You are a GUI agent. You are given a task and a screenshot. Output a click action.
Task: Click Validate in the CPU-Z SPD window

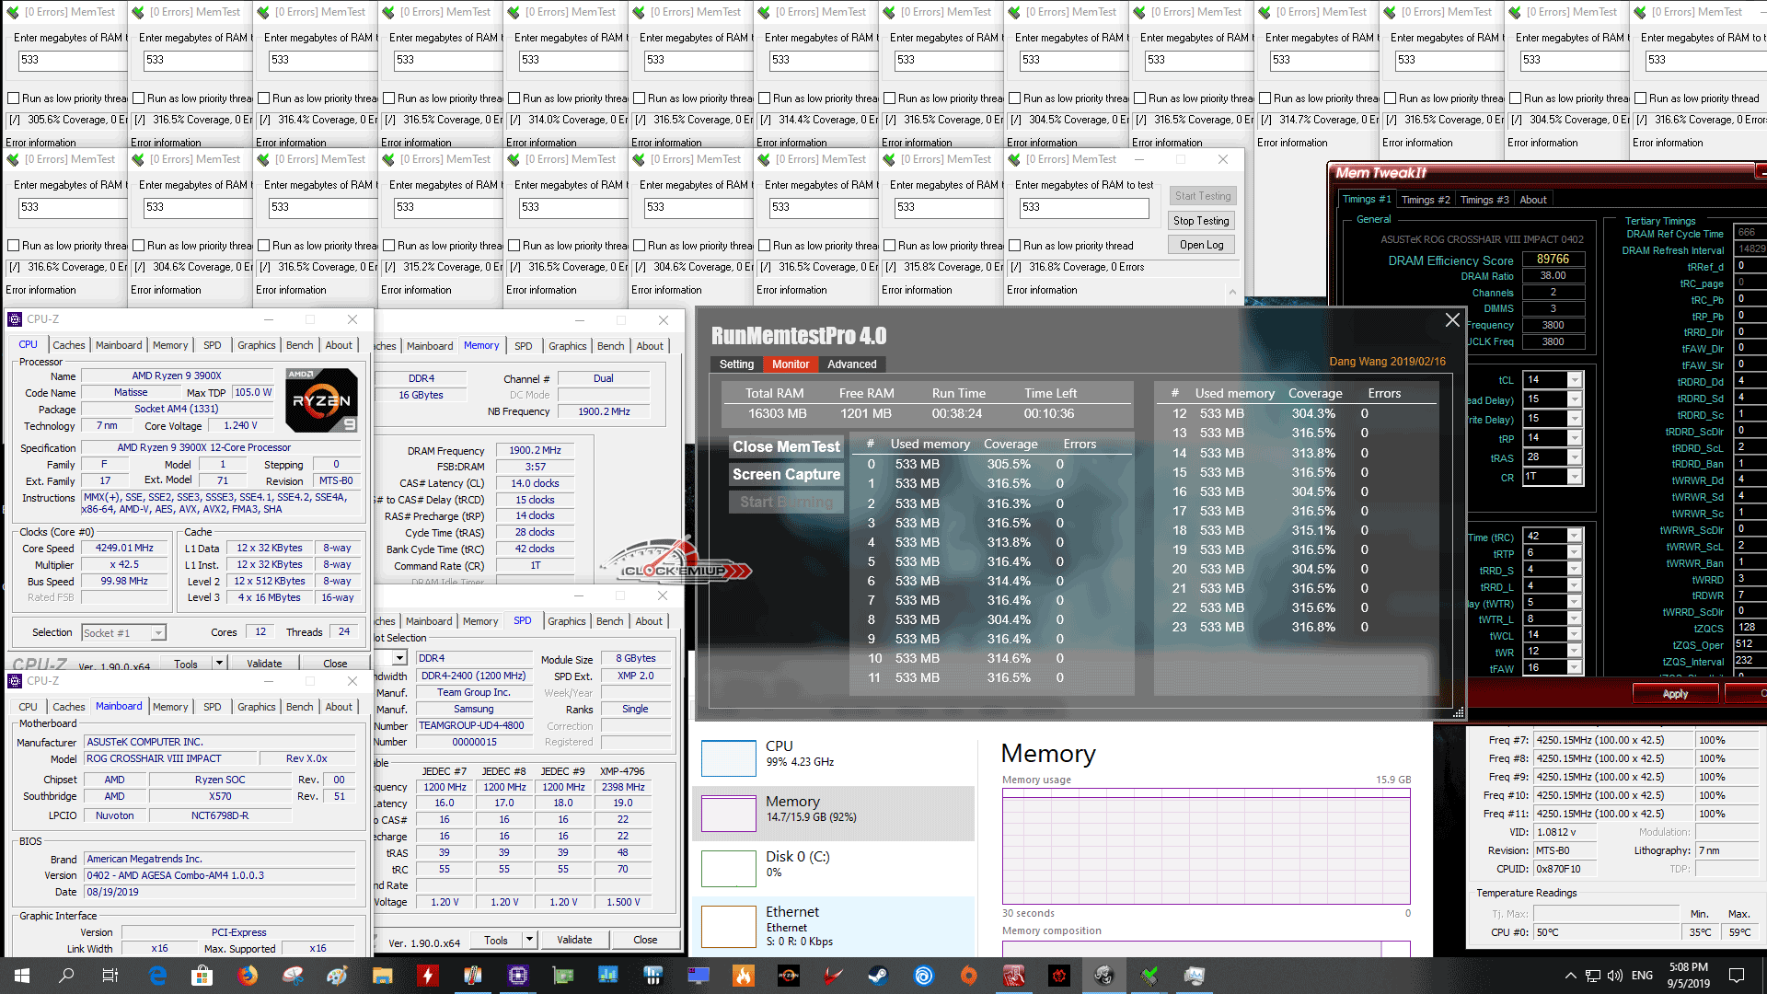click(x=574, y=940)
